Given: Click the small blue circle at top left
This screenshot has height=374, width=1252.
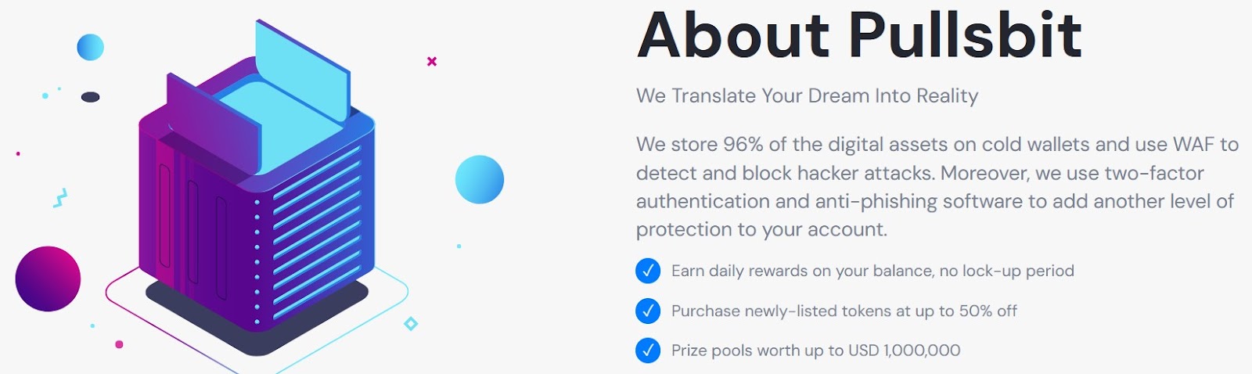Looking at the screenshot, I should [x=90, y=48].
